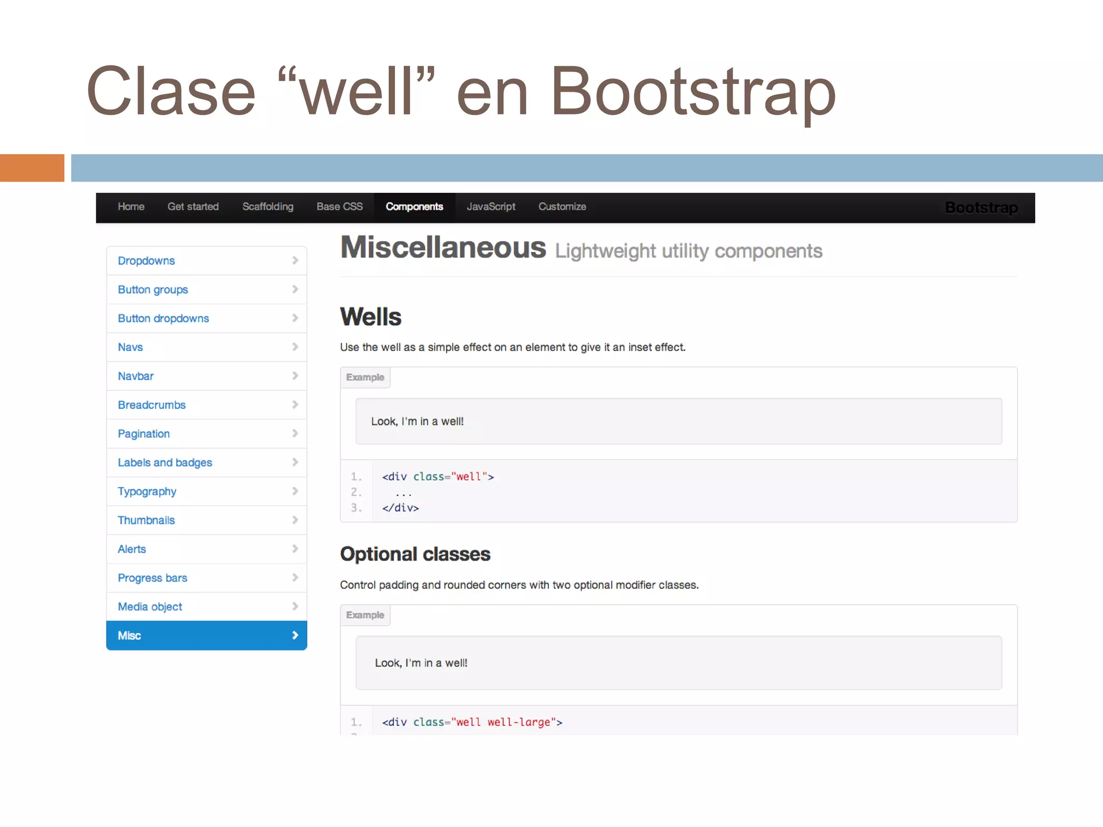
Task: Click chevron icon beside Navs
Action: 295,347
